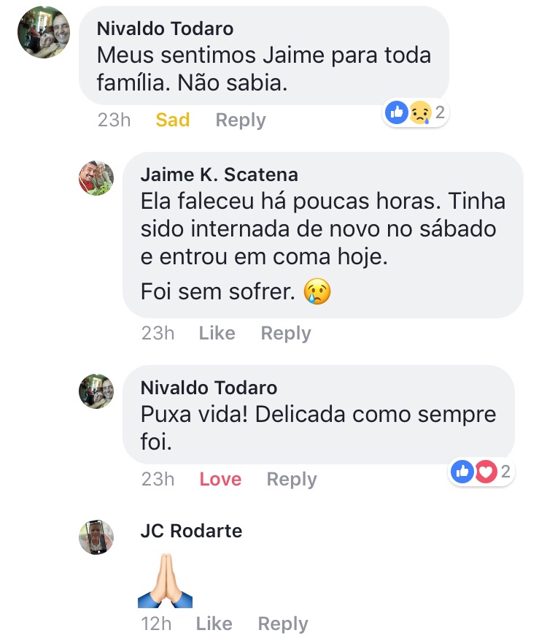Reply to JC Rodarte's comment
Image resolution: width=547 pixels, height=641 pixels.
(283, 624)
